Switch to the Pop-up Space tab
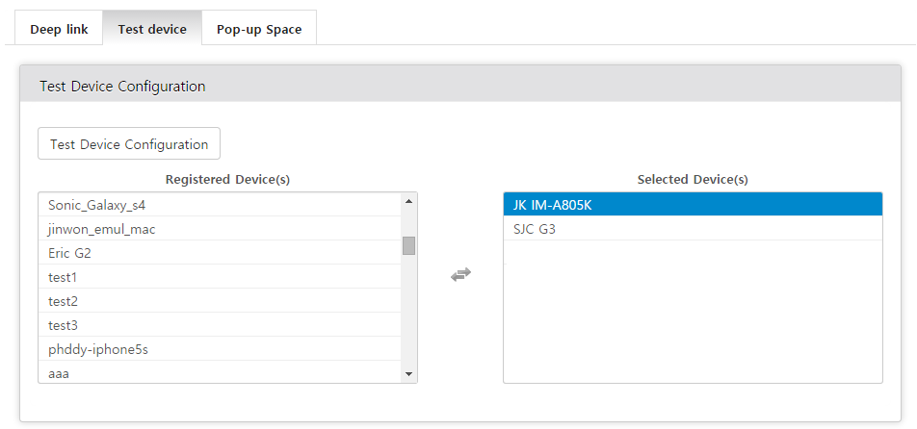The width and height of the screenshot is (917, 429). 259,29
